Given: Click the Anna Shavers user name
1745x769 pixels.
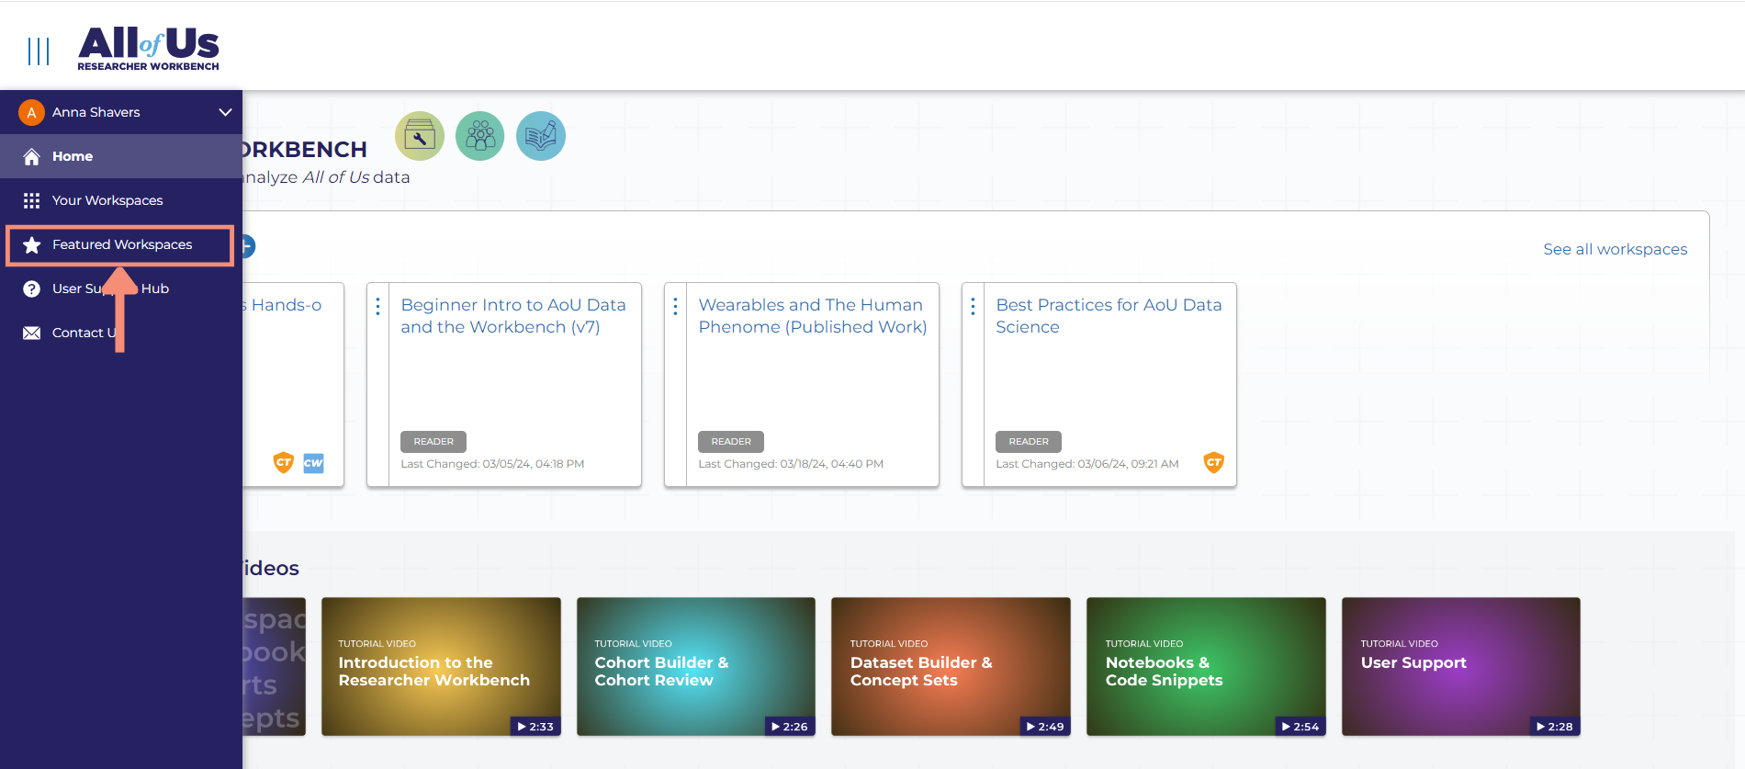Looking at the screenshot, I should coord(96,112).
